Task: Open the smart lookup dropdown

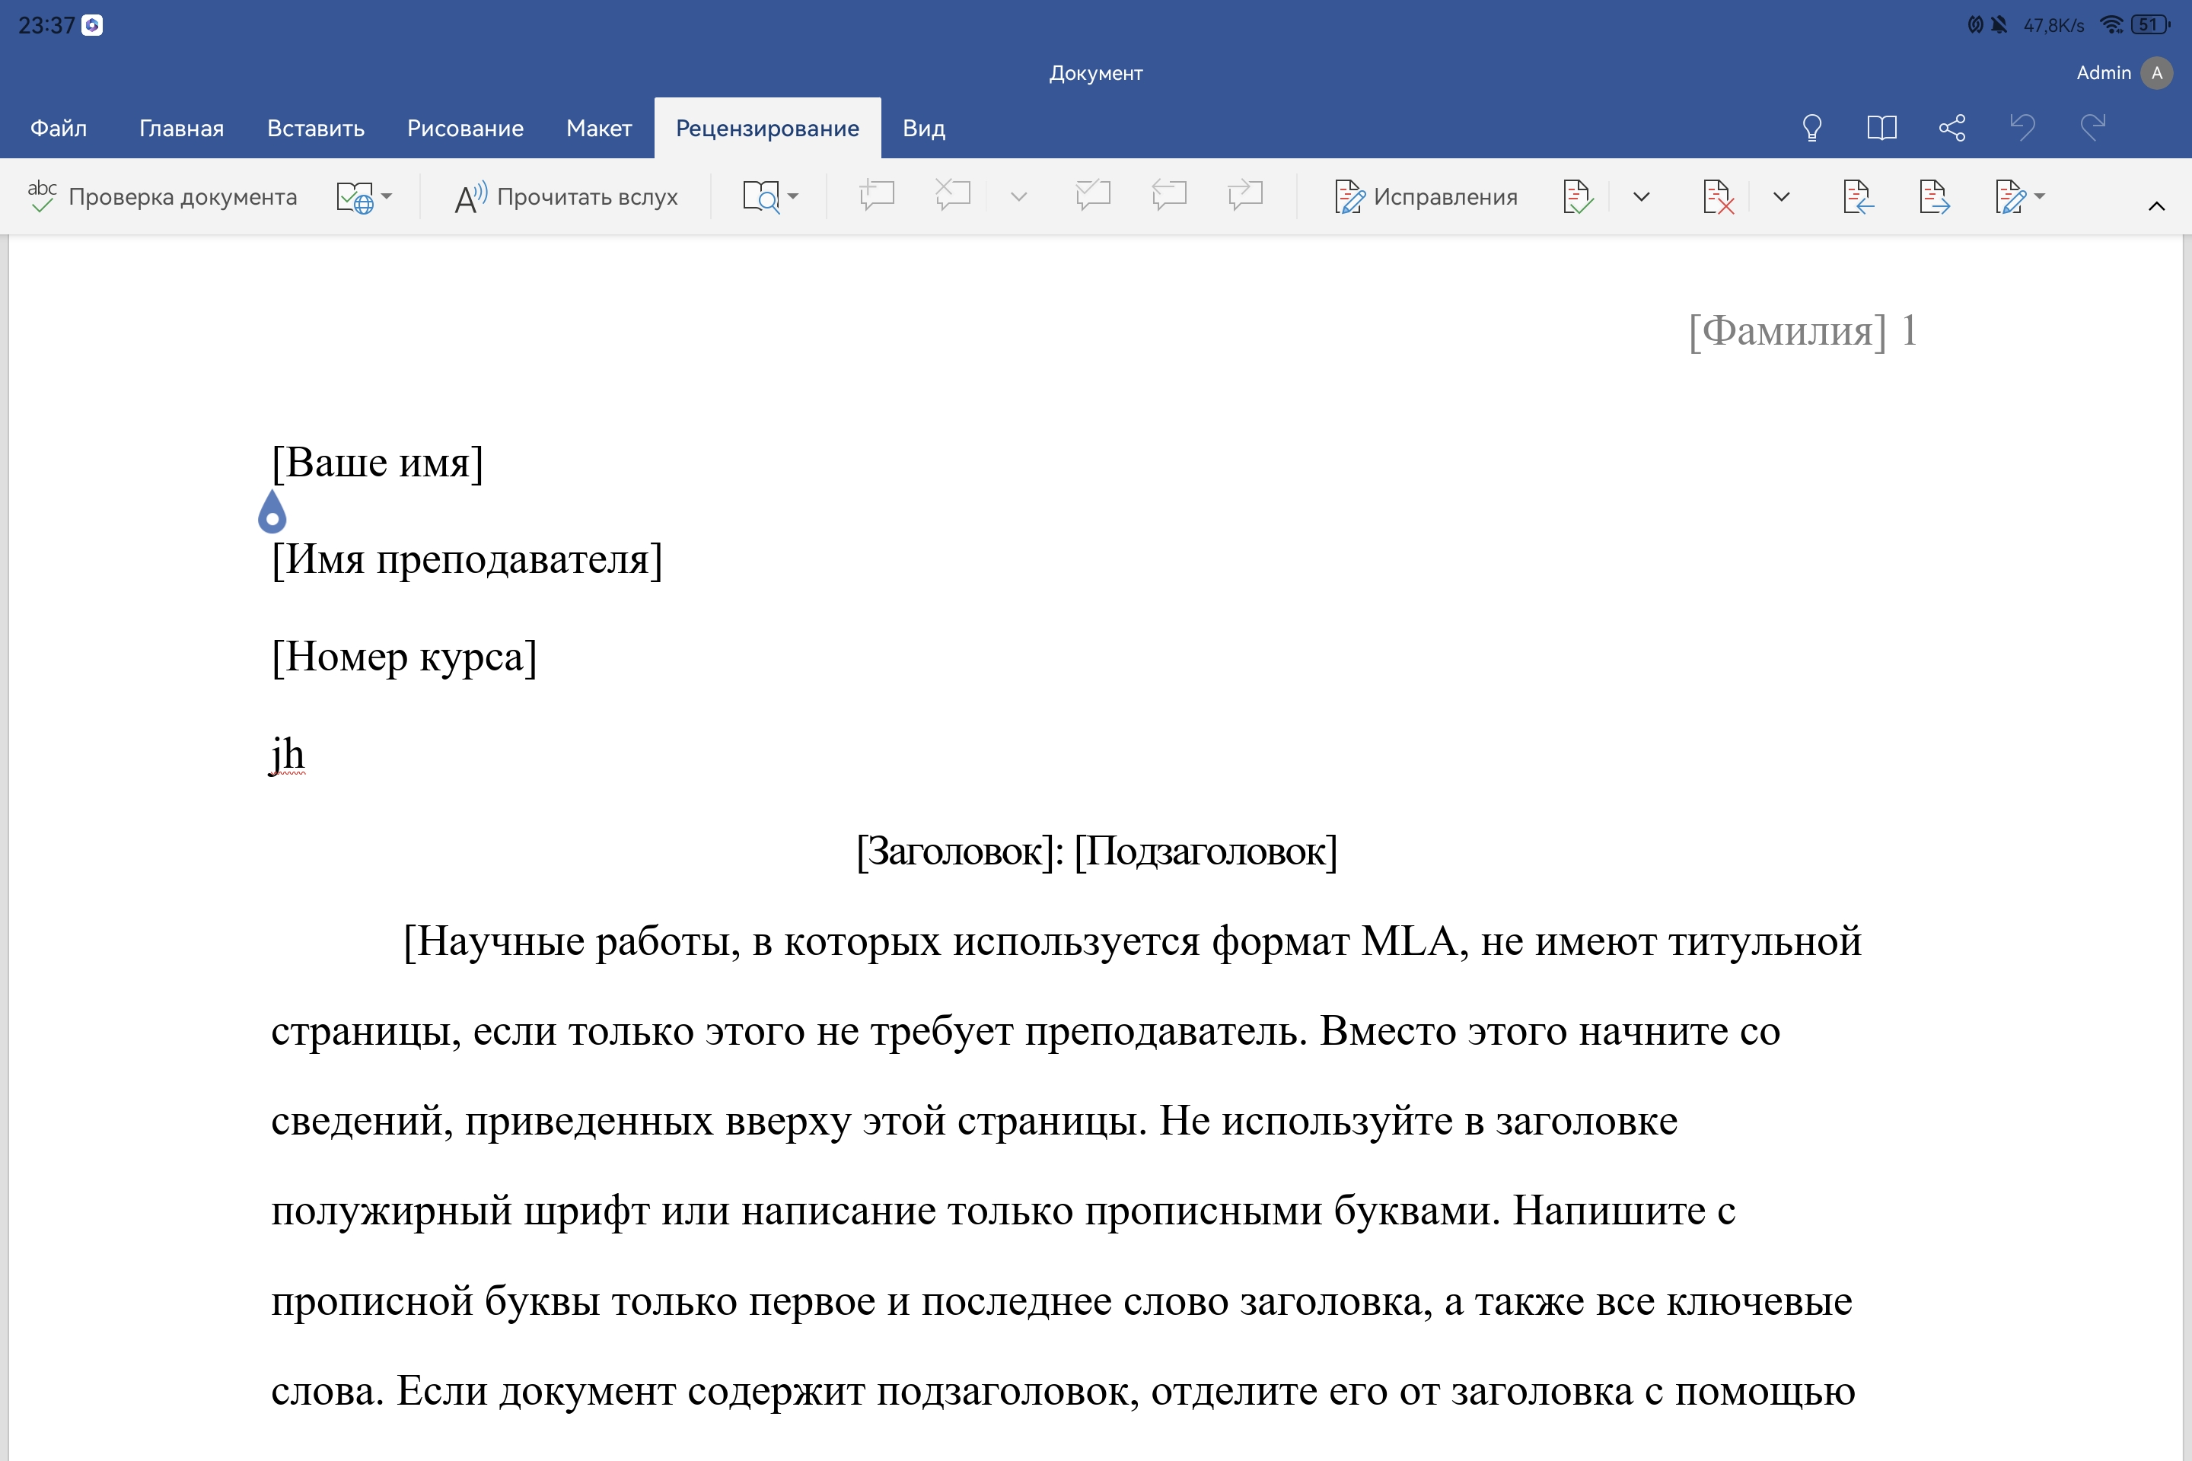Action: tap(769, 196)
